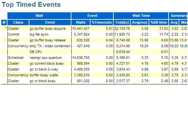Select the Wait Time group header
188x118 pixels.
pyautogui.click(x=141, y=16)
